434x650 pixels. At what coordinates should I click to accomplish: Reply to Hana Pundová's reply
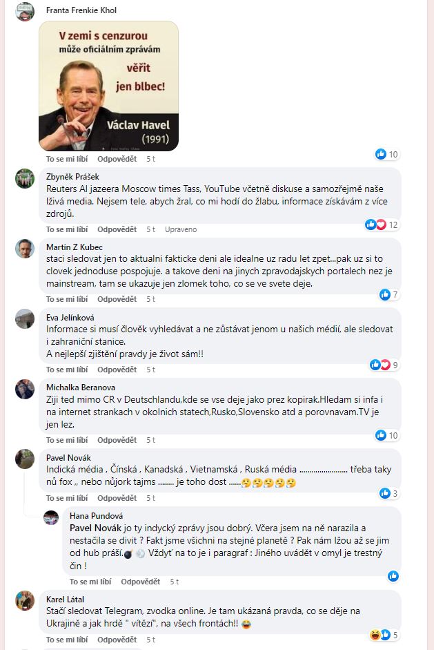[140, 582]
